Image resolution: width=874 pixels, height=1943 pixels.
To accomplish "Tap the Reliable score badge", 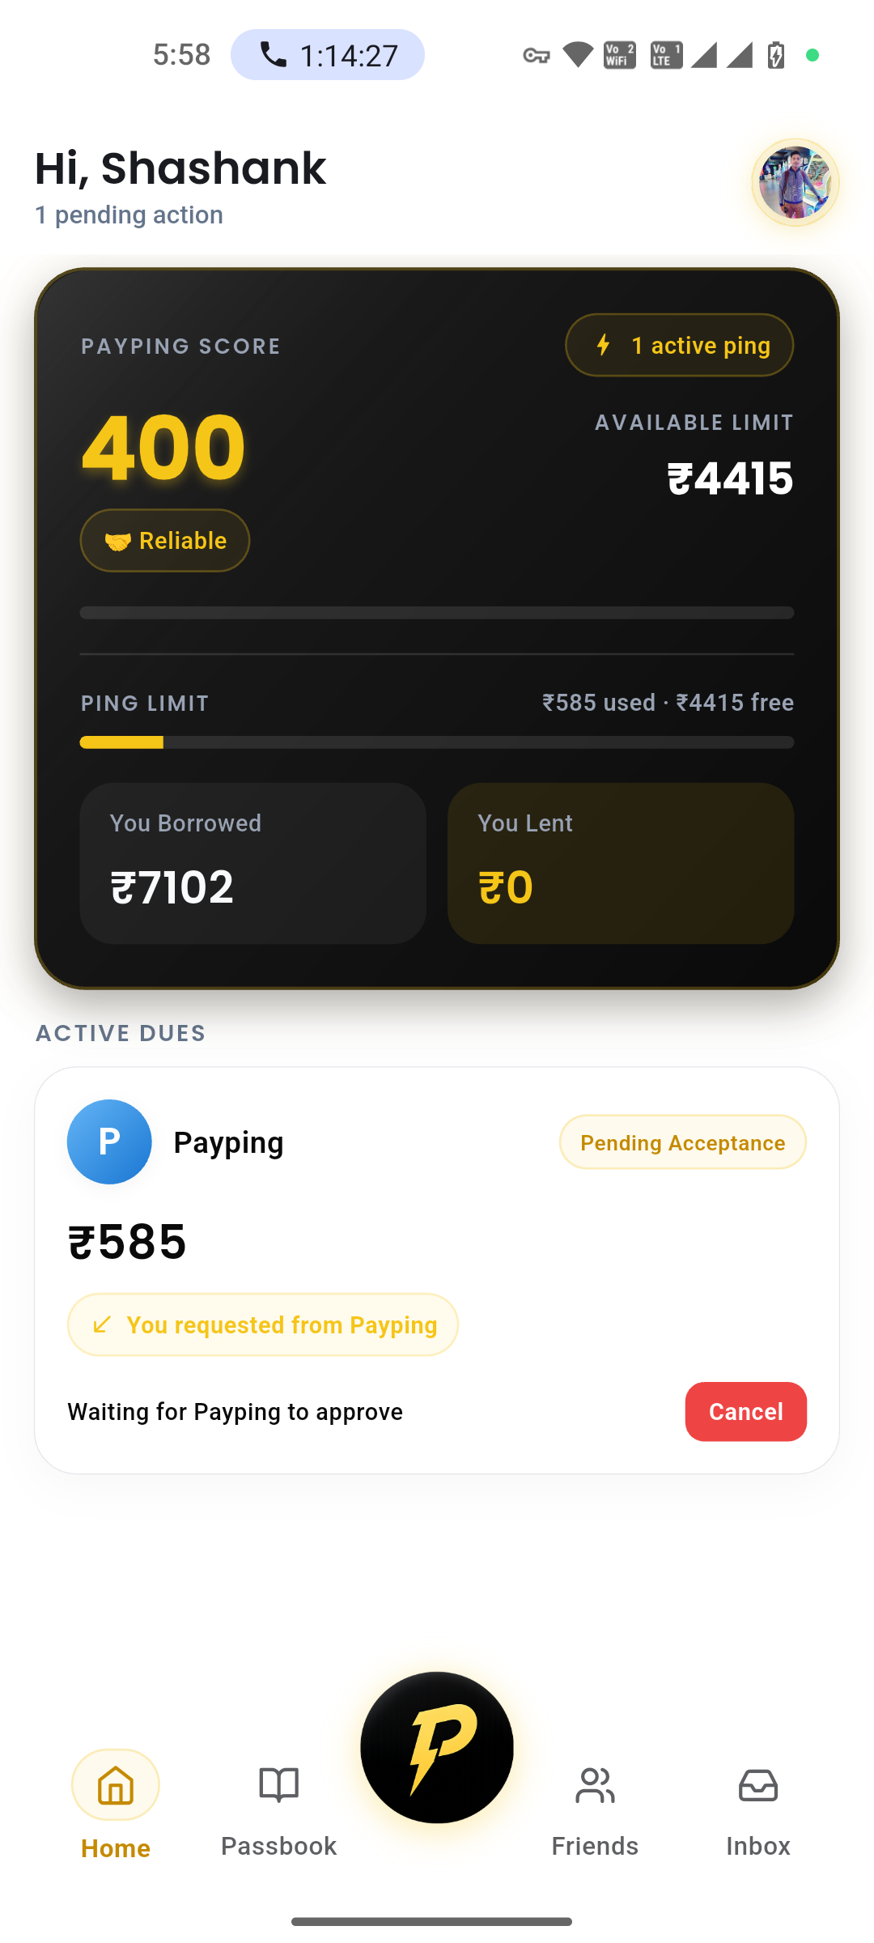I will pyautogui.click(x=165, y=540).
